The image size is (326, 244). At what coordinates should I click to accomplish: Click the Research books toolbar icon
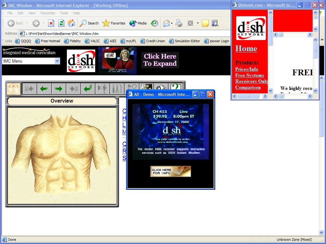pos(215,23)
